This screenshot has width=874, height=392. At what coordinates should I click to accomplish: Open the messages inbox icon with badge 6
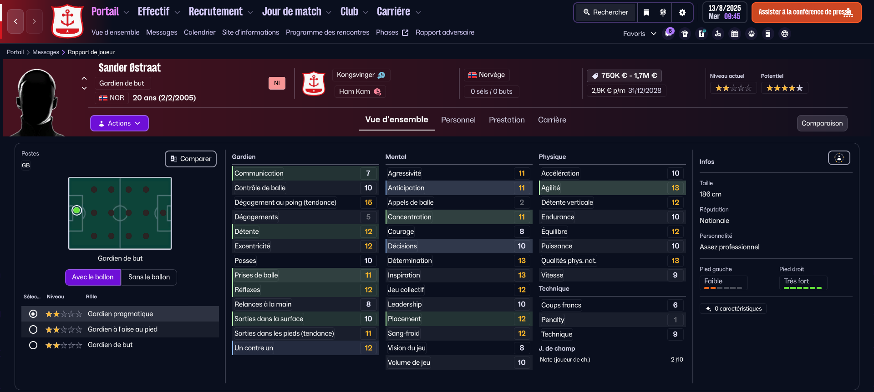668,33
